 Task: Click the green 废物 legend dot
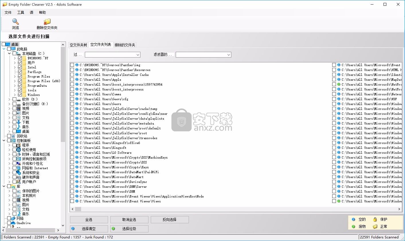click(353, 226)
